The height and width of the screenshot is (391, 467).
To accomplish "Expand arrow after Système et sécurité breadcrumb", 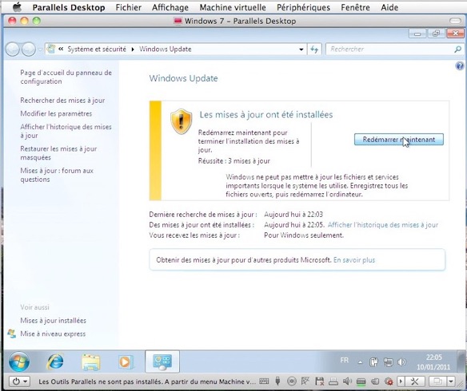I will coord(133,49).
